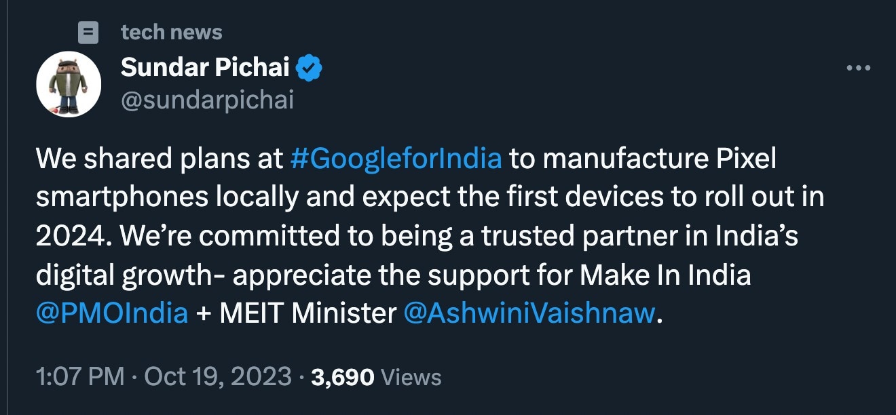896x415 pixels.
Task: Open the #GoogleforIndia hashtag
Action: click(396, 159)
